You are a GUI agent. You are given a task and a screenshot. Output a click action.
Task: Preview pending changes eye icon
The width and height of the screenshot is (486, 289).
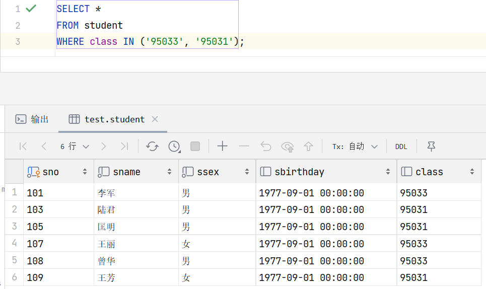click(288, 147)
